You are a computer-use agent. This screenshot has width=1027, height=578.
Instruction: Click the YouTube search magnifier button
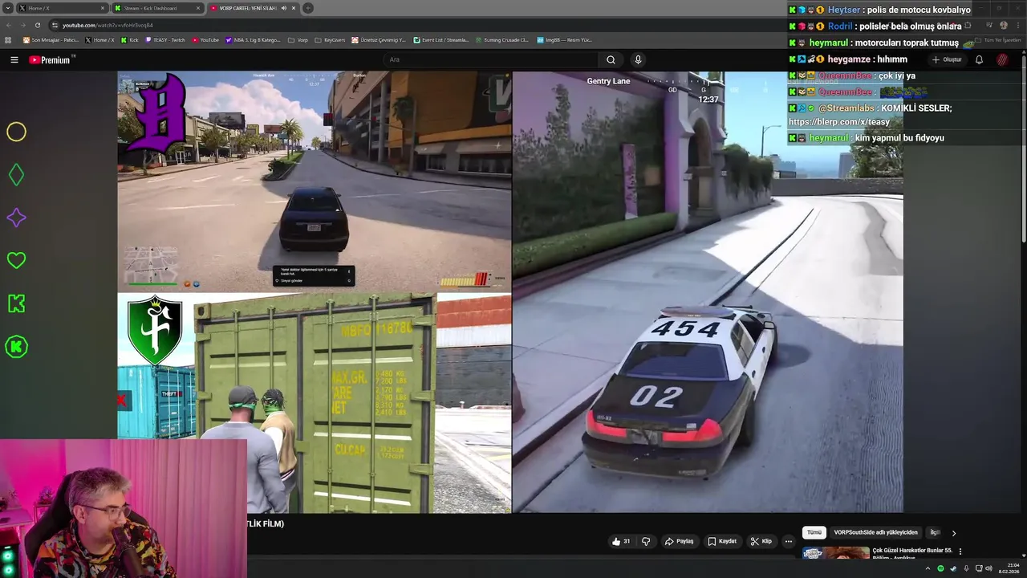point(611,59)
